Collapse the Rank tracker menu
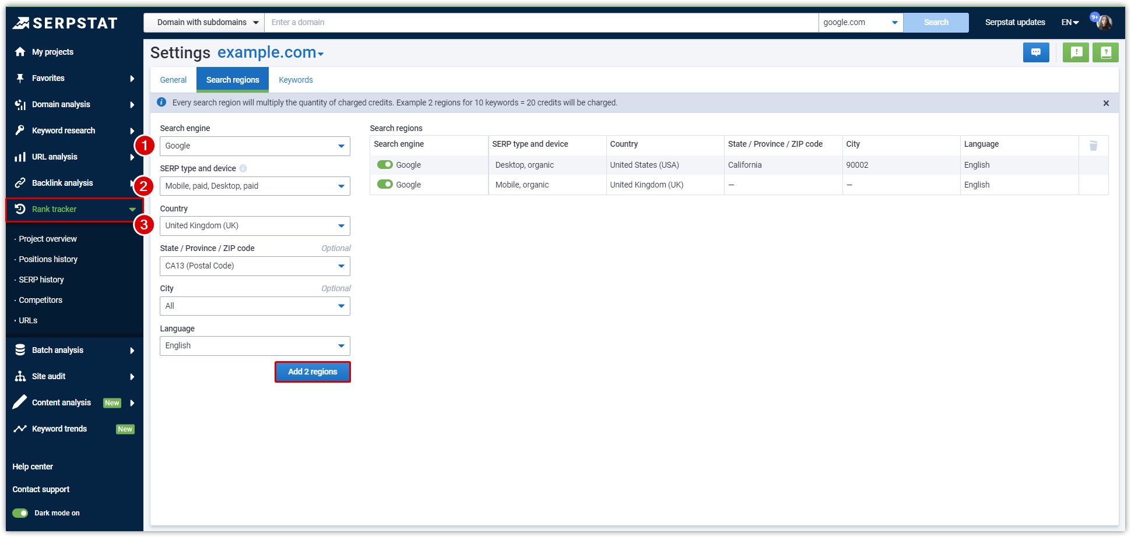This screenshot has width=1131, height=537. pos(132,210)
